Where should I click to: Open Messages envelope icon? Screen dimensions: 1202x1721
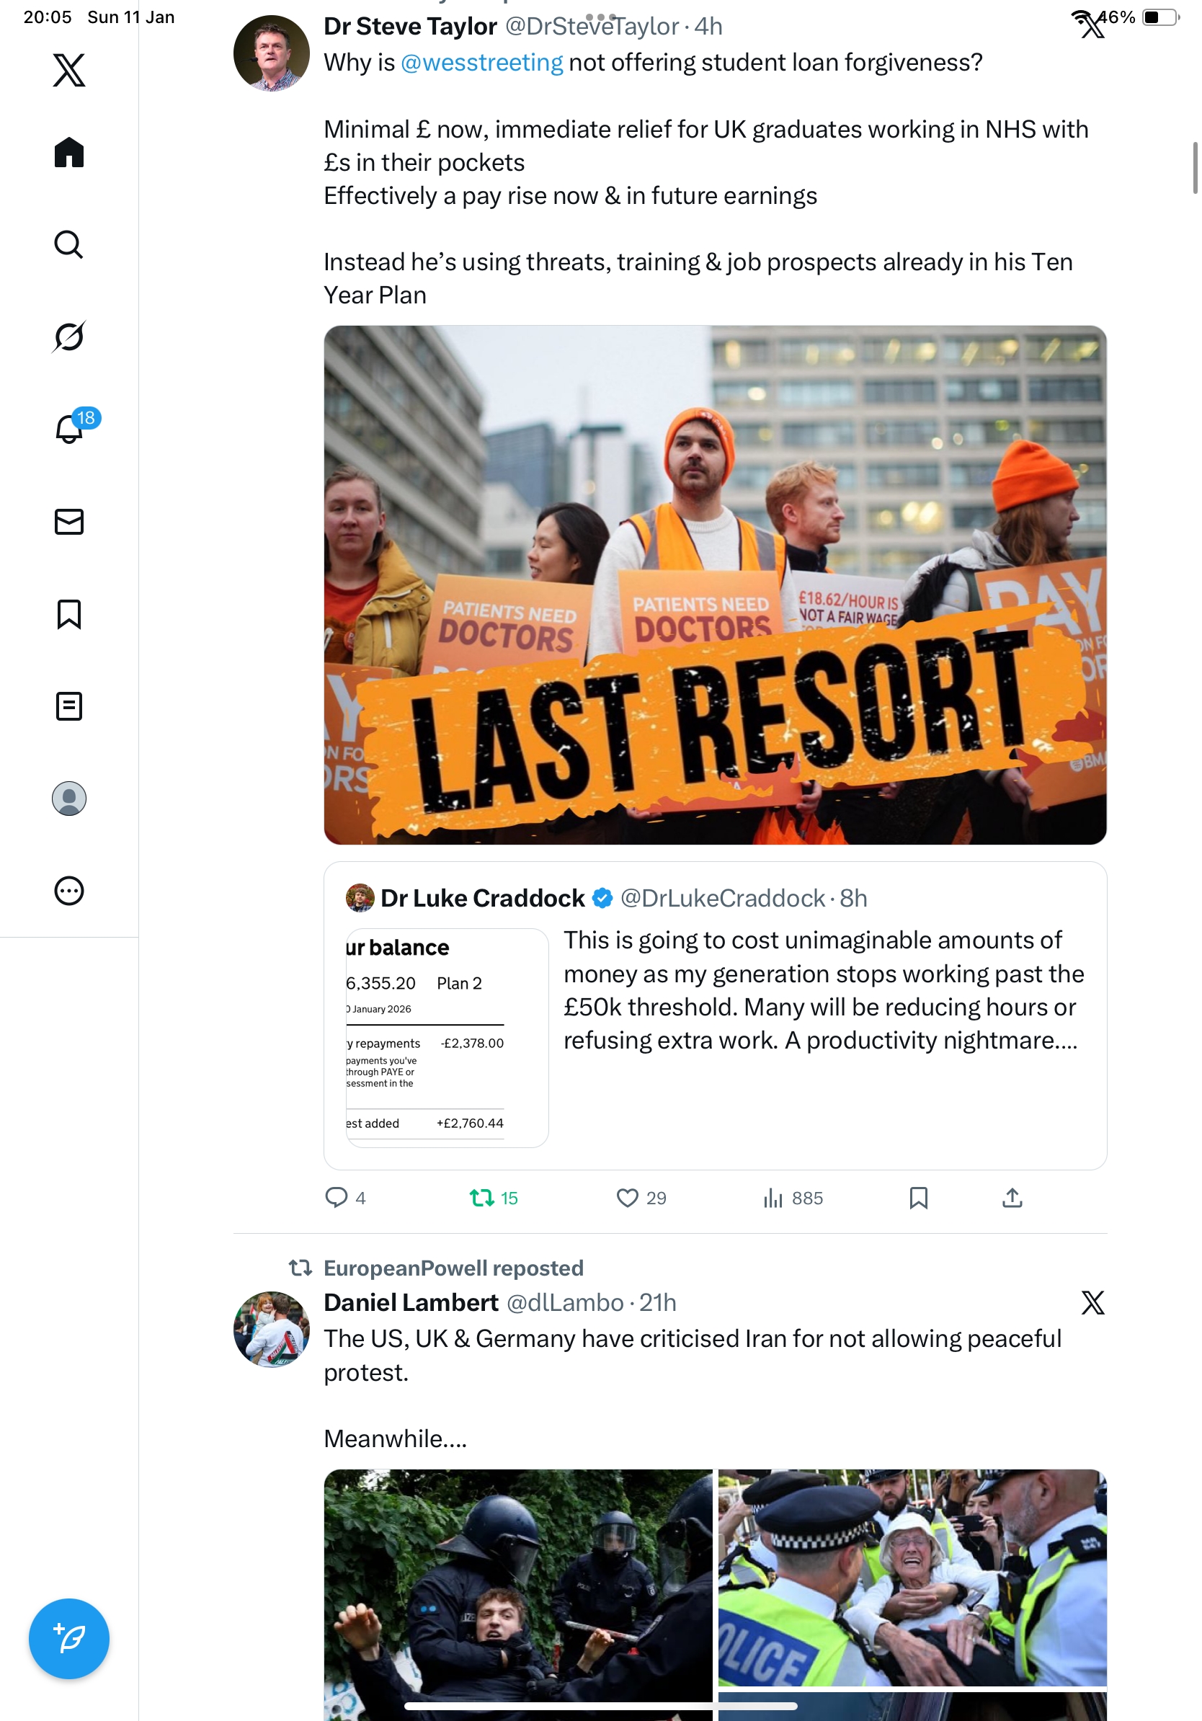point(69,522)
